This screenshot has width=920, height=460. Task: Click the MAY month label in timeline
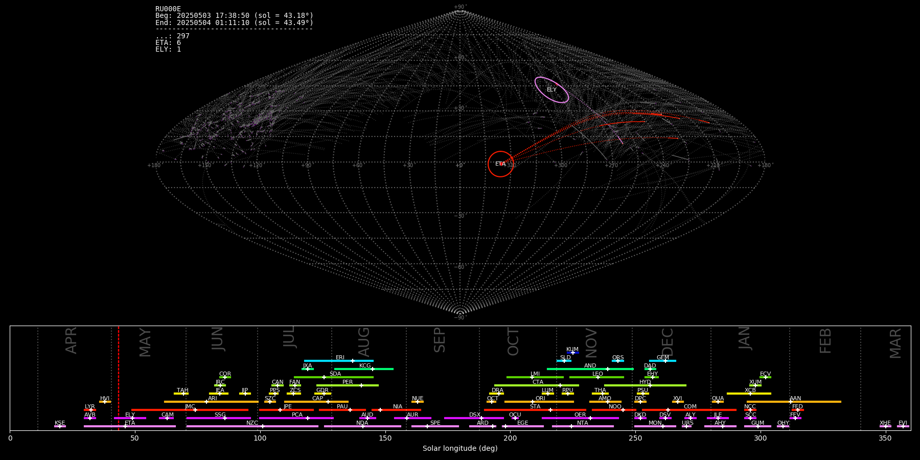(x=146, y=342)
